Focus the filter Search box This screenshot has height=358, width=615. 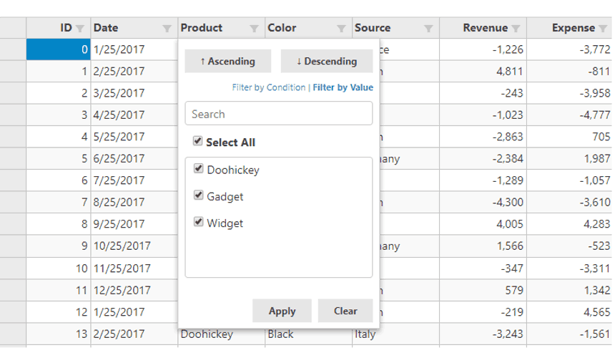(x=279, y=113)
